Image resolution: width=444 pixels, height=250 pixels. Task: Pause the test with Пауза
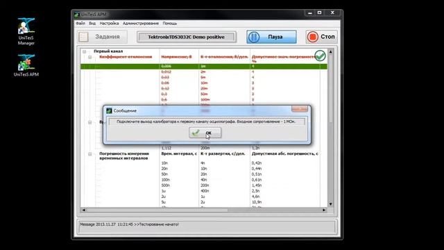(x=271, y=37)
